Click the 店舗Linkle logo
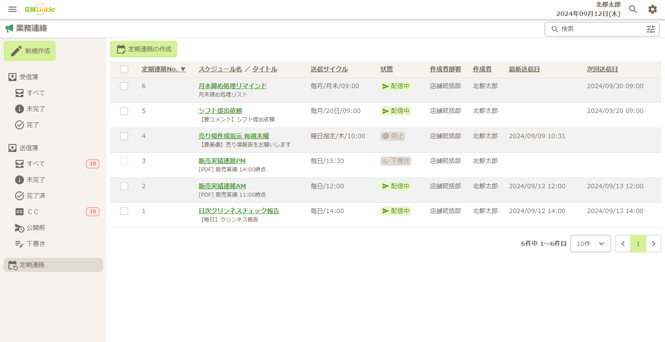The height and width of the screenshot is (342, 665). click(40, 9)
